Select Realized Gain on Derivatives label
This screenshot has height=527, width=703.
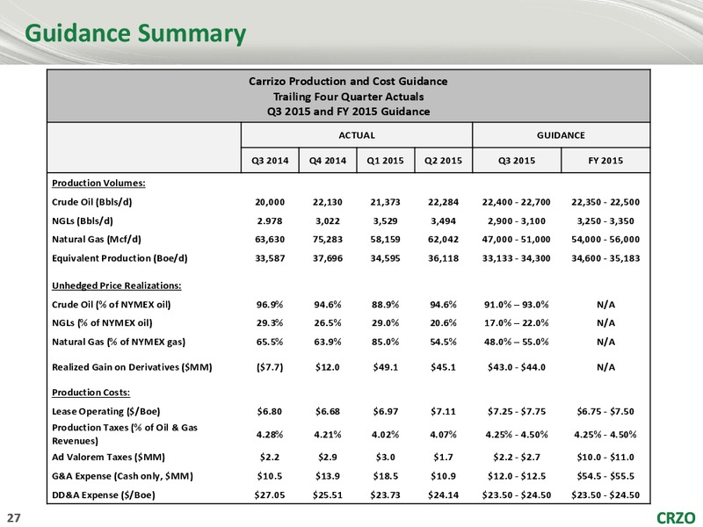pos(132,367)
